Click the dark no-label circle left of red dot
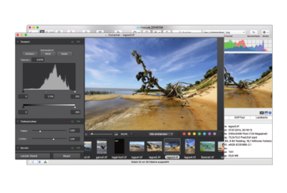 [x=179, y=134]
